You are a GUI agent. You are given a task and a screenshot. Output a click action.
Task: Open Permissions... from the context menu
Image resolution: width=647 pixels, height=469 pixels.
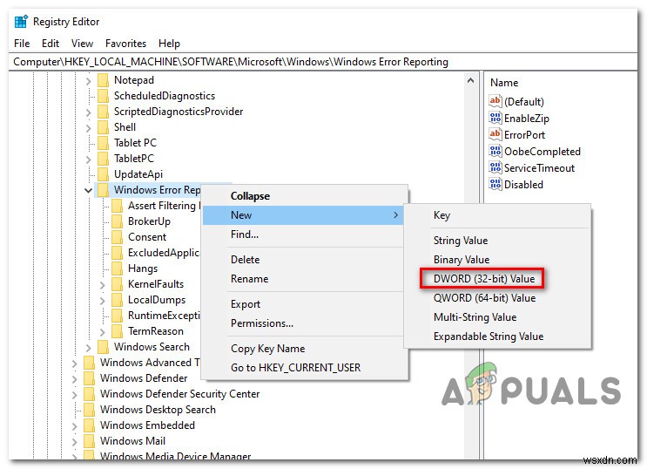(x=305, y=323)
